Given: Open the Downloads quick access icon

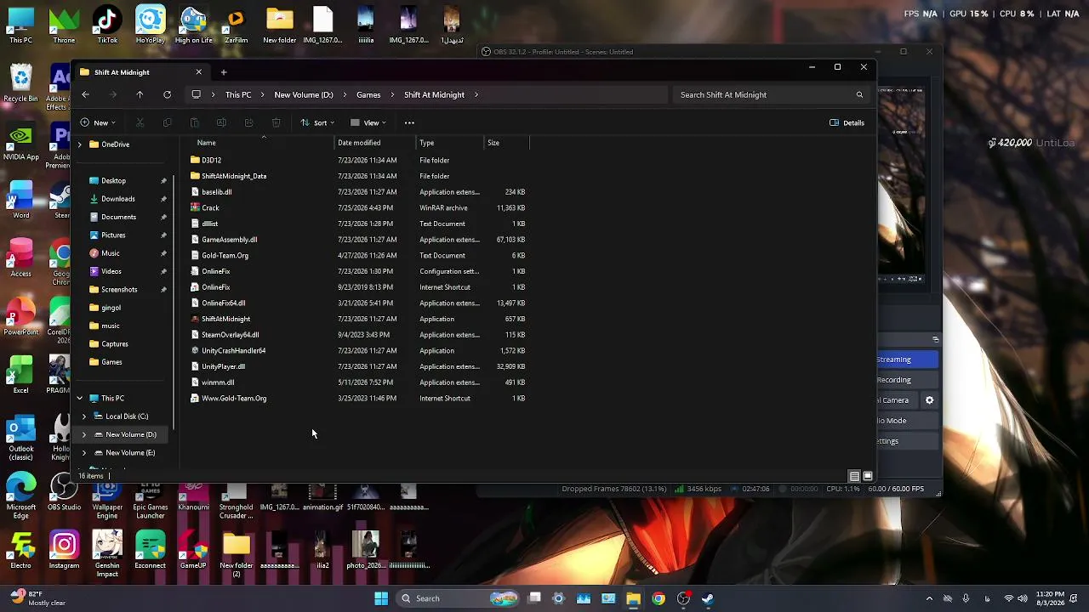Looking at the screenshot, I should tap(94, 199).
